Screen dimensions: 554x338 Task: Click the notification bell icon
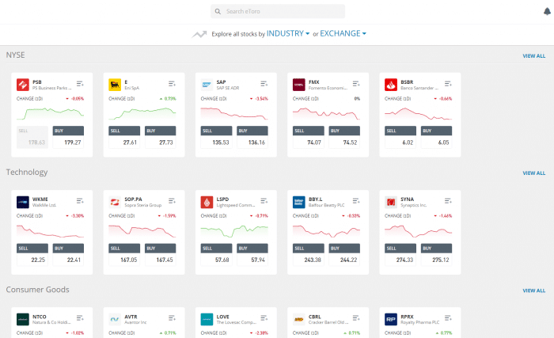pyautogui.click(x=547, y=11)
